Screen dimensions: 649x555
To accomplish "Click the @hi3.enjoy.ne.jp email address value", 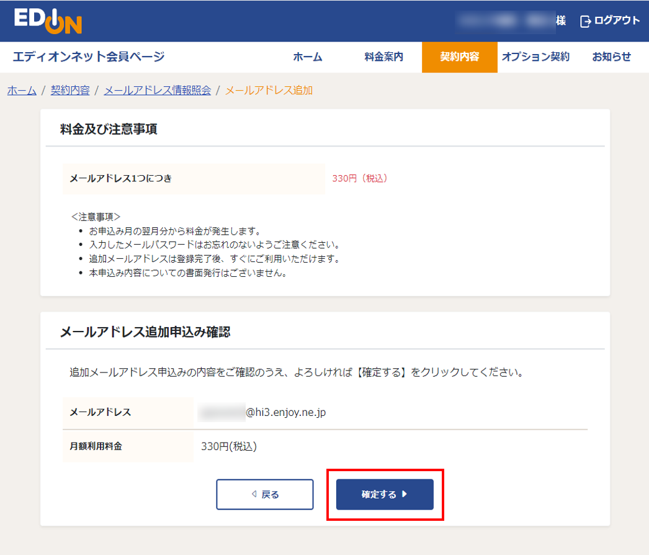I will click(285, 412).
